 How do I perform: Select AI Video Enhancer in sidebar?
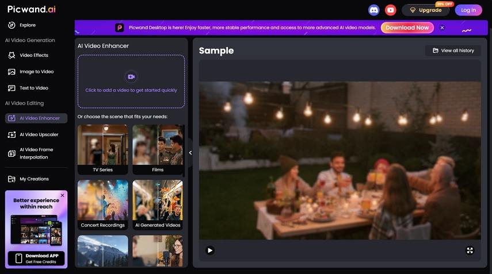click(x=36, y=118)
